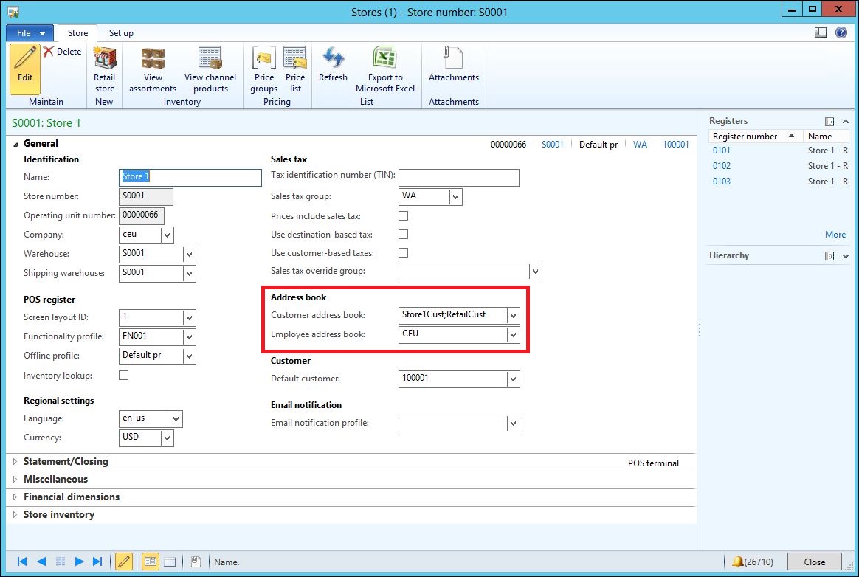Enable Prices include sales tax checkbox
Viewport: 859px width, 577px height.
tap(403, 216)
